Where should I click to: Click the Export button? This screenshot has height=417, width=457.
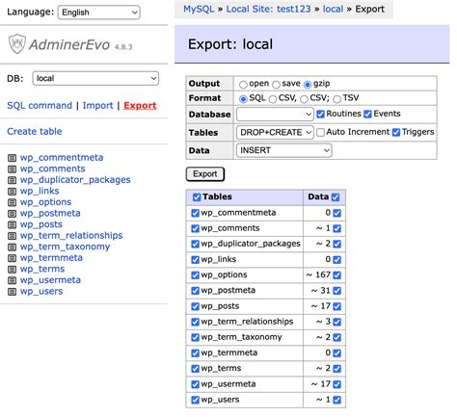[x=205, y=174]
